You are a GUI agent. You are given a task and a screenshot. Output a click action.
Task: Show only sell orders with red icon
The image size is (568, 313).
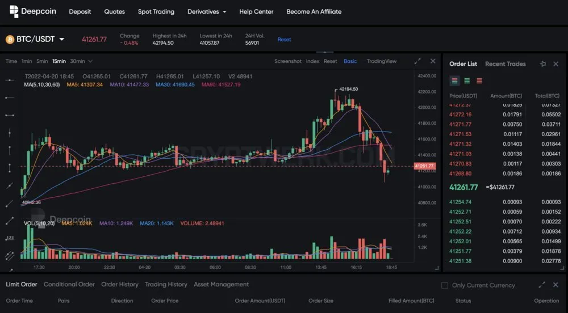[x=479, y=81]
